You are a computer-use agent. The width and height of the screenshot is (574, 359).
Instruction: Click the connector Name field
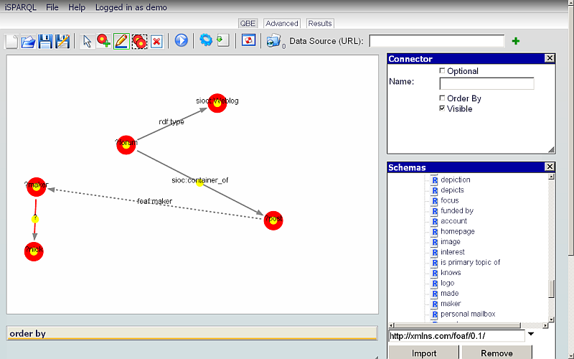point(486,83)
